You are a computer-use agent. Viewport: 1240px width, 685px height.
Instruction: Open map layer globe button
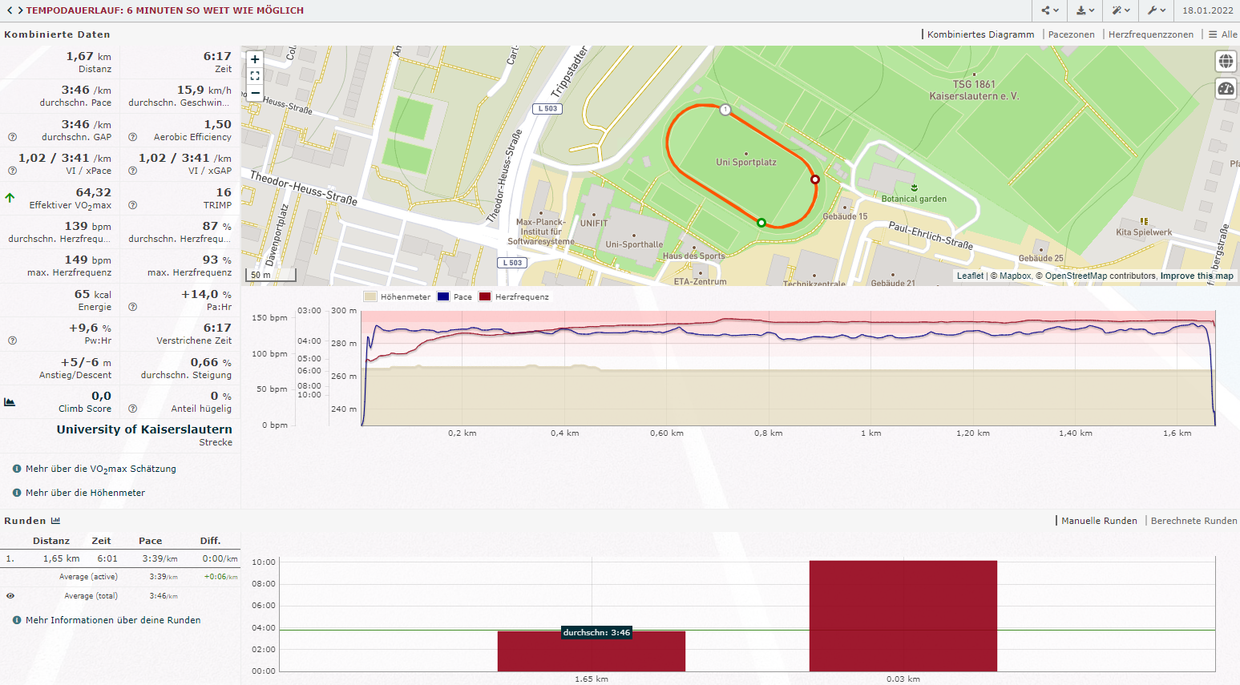click(x=1226, y=61)
